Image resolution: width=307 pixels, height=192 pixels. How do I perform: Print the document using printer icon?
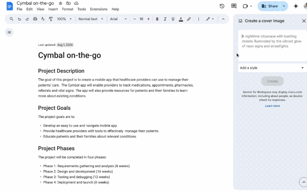tap(35, 19)
